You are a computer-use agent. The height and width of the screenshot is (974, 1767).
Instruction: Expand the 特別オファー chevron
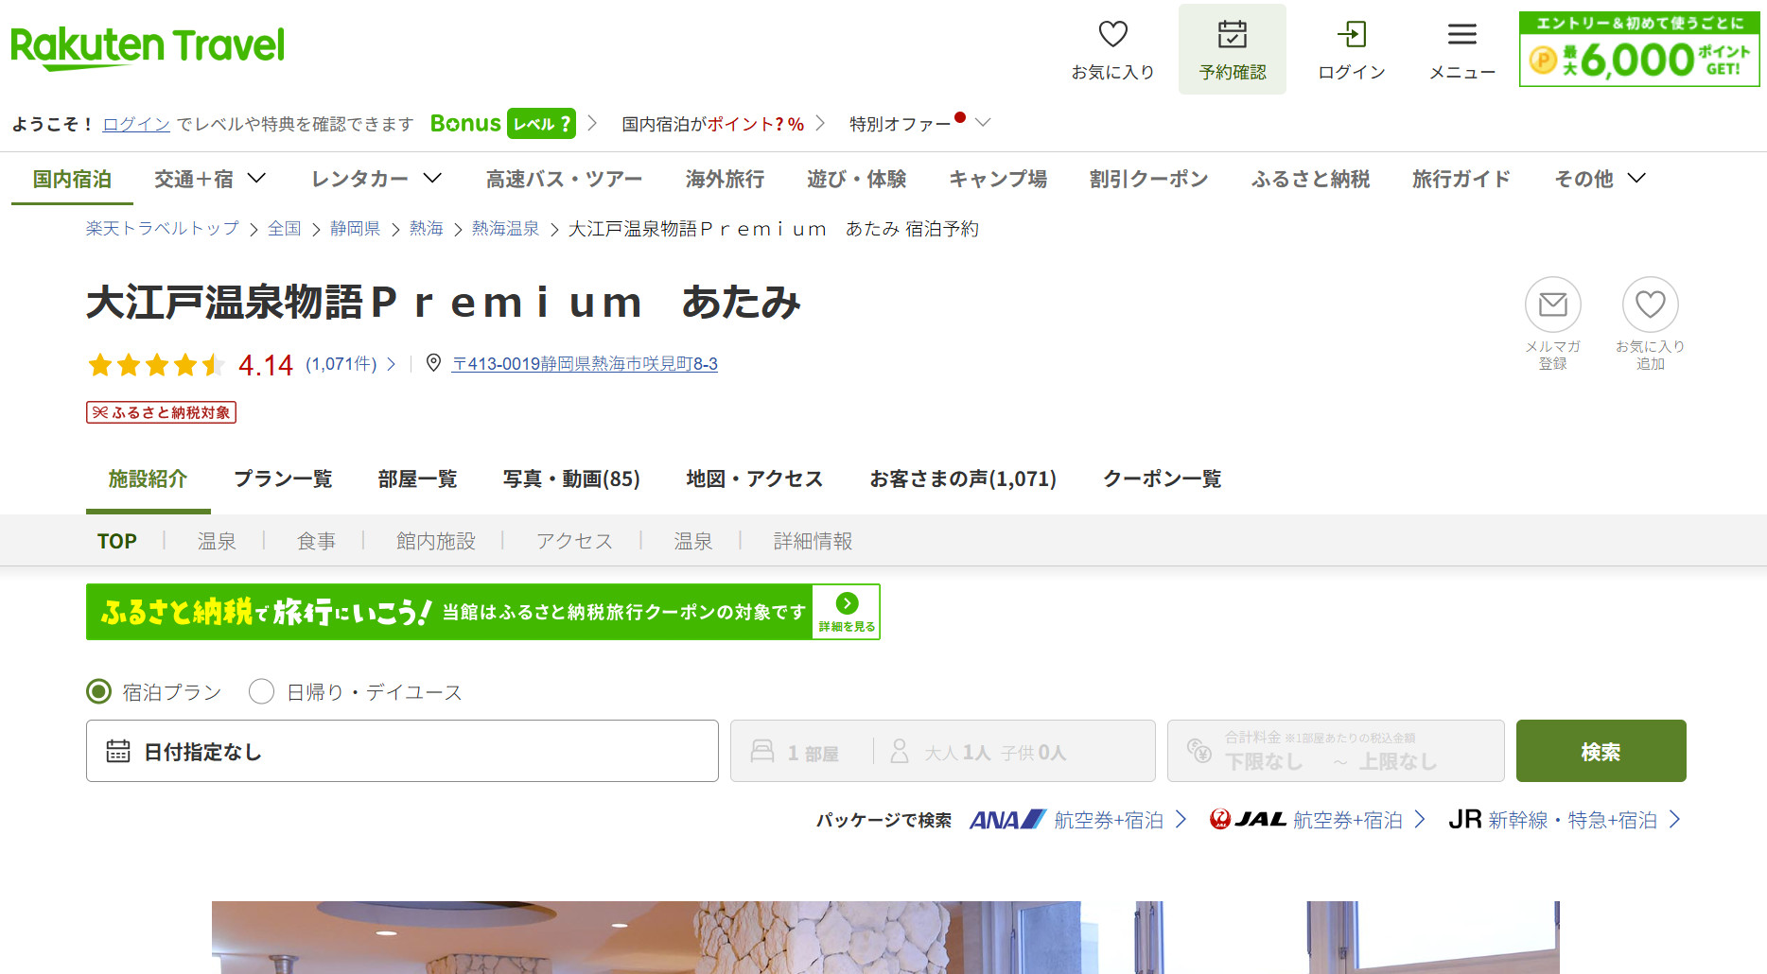[983, 123]
